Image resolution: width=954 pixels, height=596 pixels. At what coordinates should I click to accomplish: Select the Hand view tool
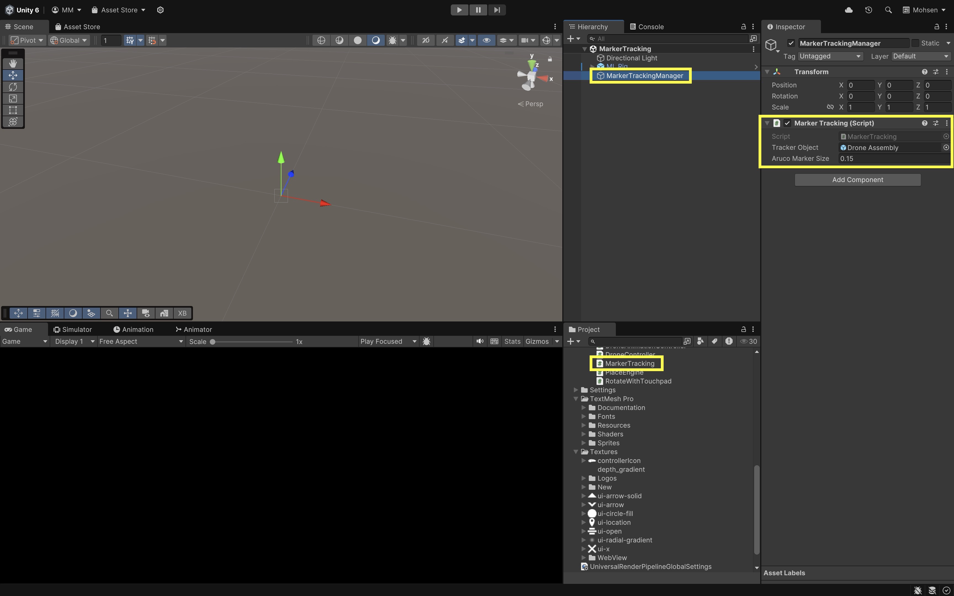[13, 63]
